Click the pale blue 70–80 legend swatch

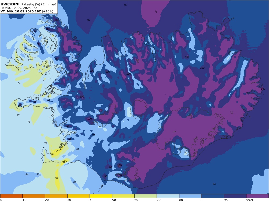click(x=168, y=196)
